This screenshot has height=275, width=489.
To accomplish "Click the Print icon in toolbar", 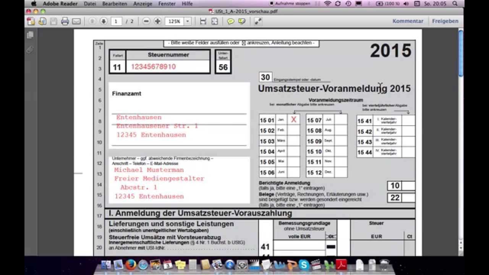I will (x=65, y=21).
